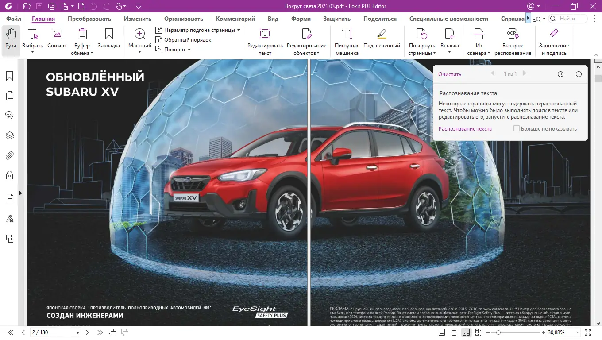Open the Поворот rotation dropdown
602x340 pixels.
[189, 50]
